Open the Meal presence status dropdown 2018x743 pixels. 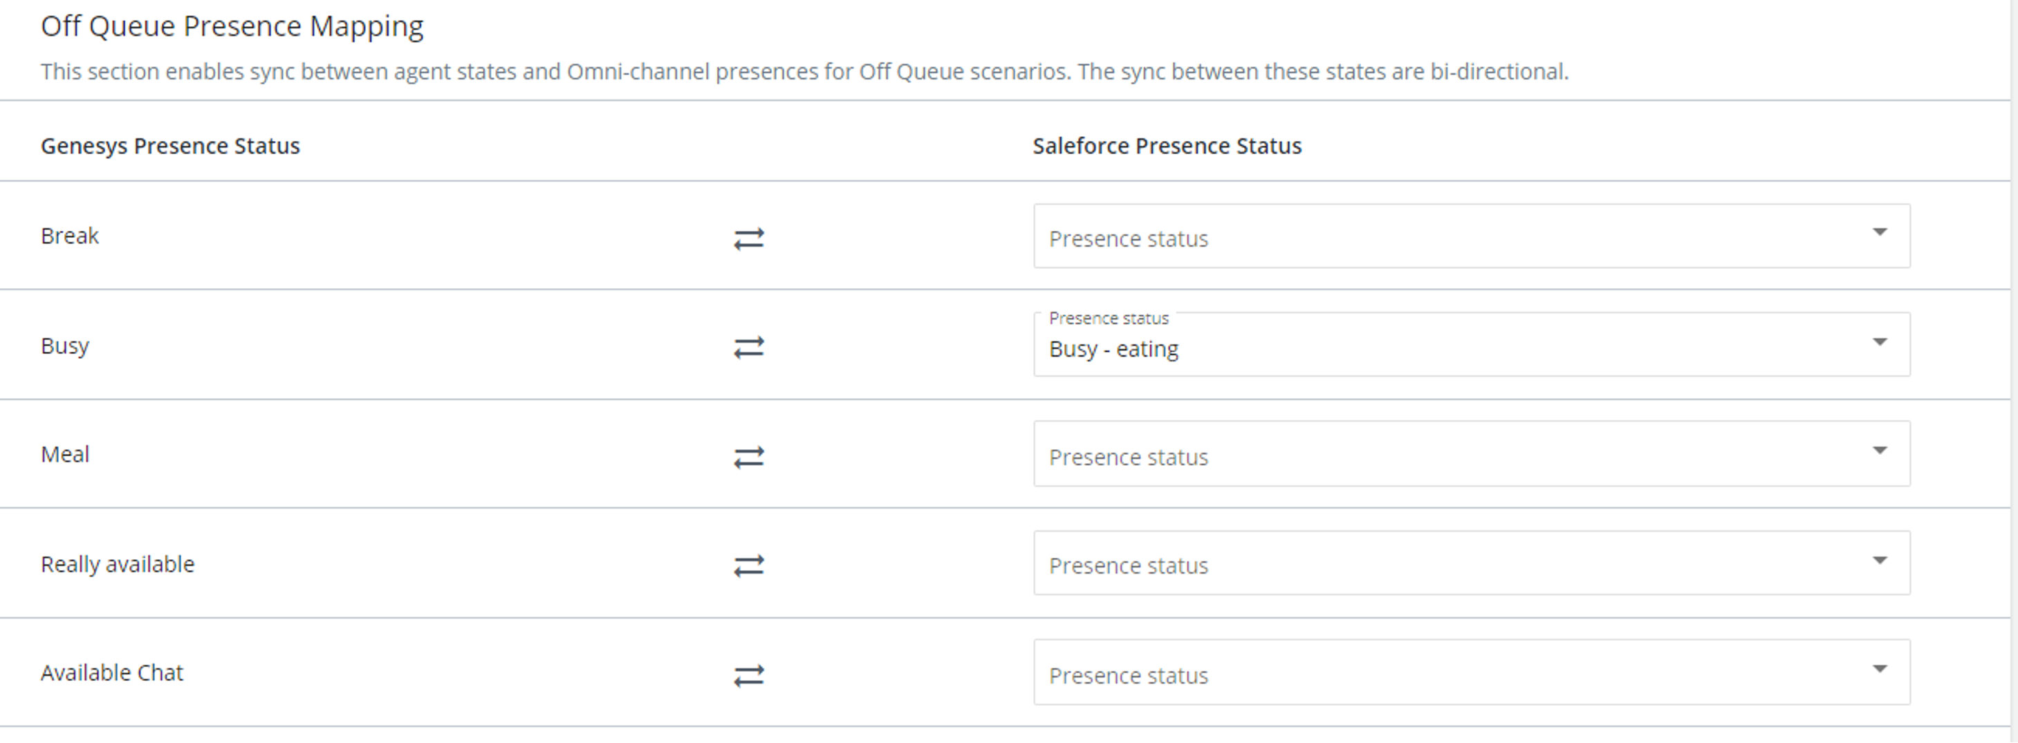point(1457,454)
